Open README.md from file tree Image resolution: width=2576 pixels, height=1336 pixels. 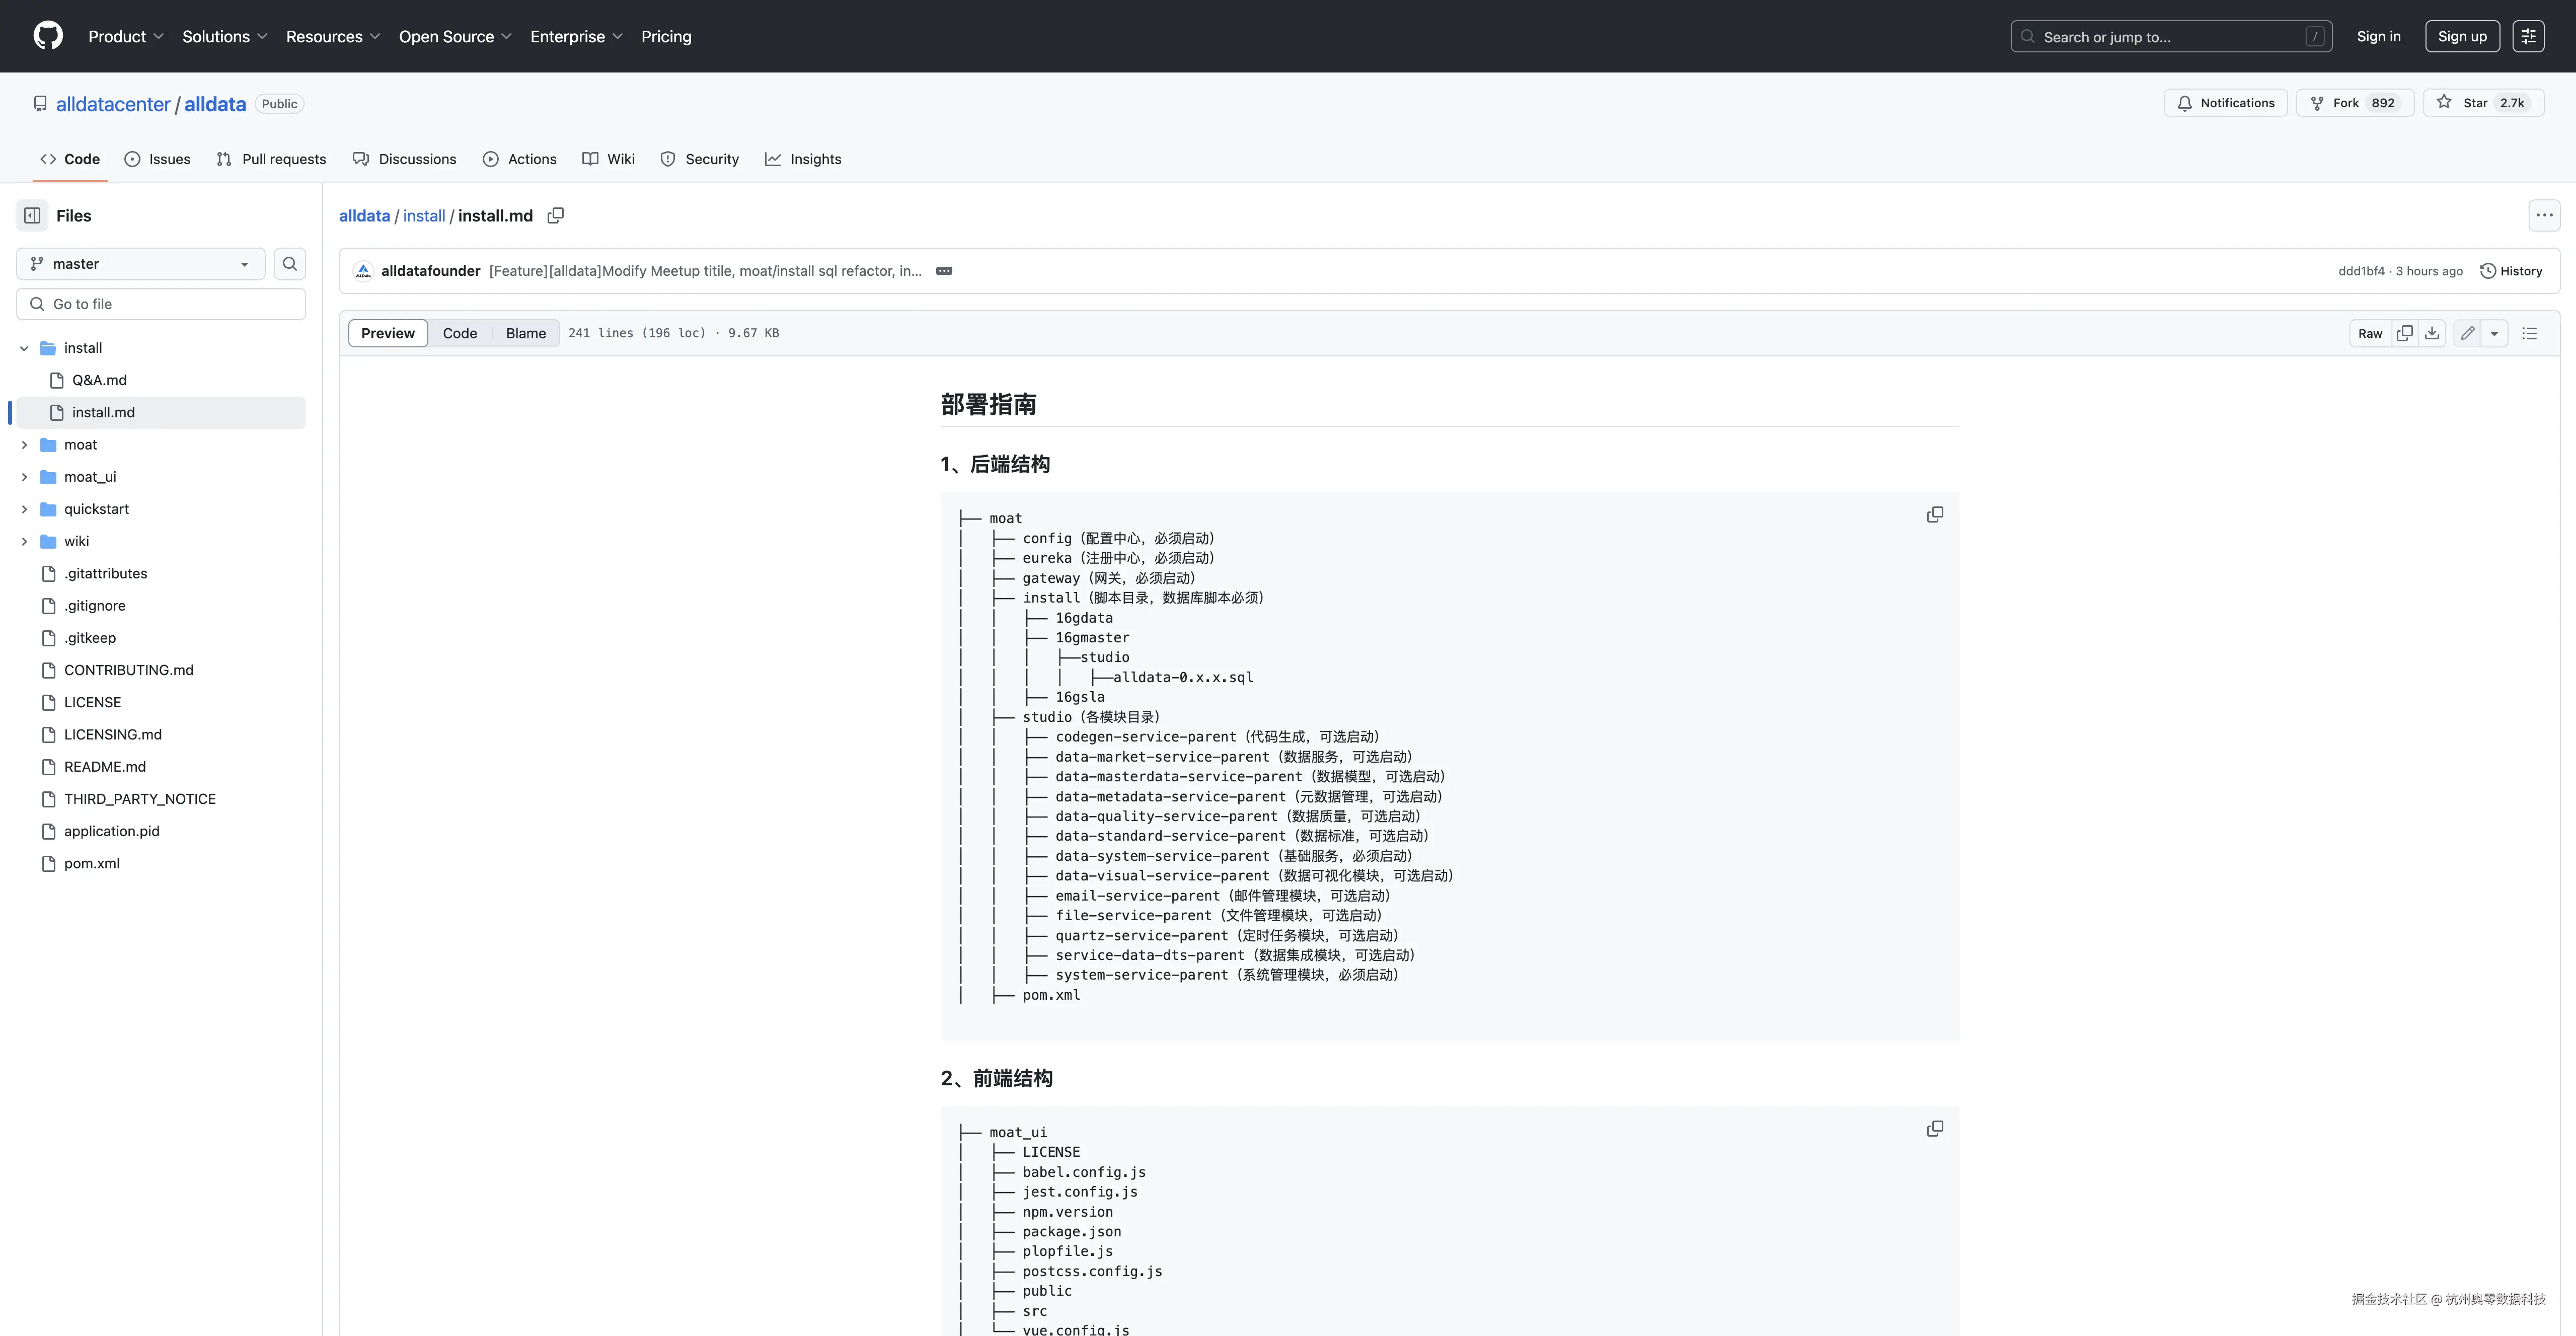(x=105, y=766)
